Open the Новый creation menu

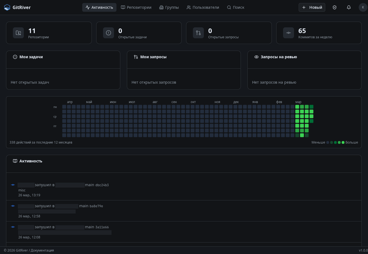tap(312, 7)
